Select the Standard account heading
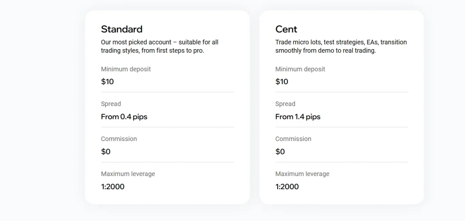465x221 pixels. coord(122,29)
